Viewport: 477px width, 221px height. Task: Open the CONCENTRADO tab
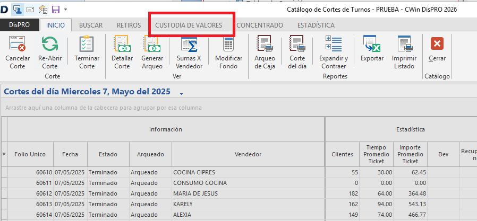260,25
